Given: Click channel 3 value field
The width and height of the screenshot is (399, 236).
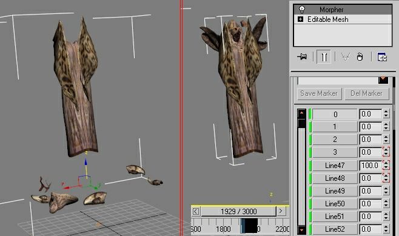Looking at the screenshot, I should tap(370, 152).
